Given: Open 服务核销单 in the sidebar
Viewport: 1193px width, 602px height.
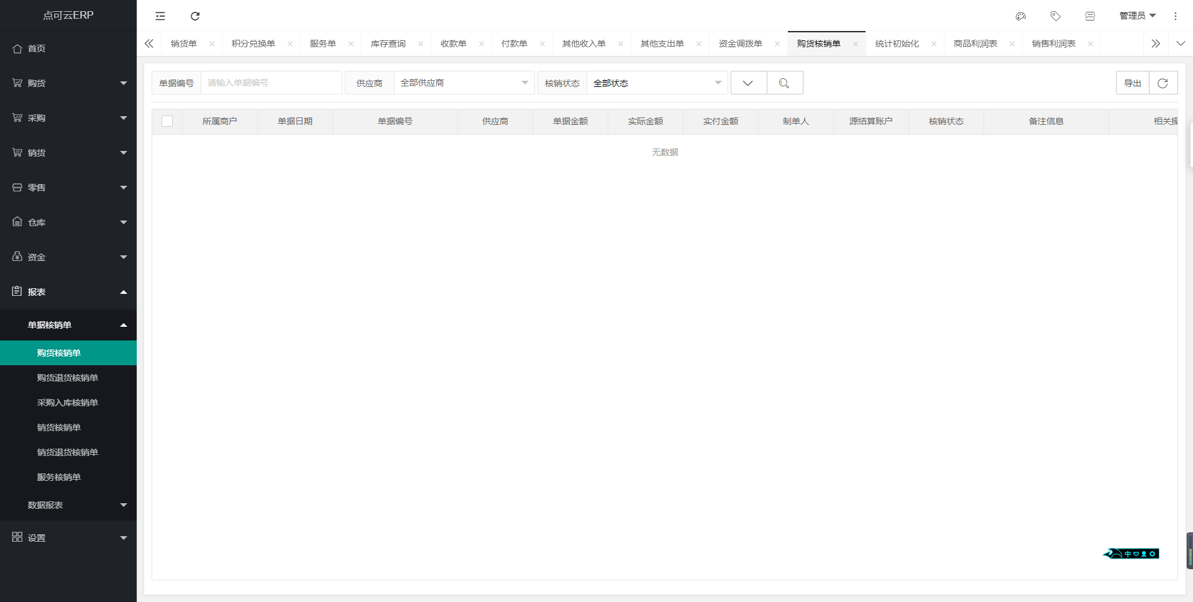Looking at the screenshot, I should coord(68,477).
